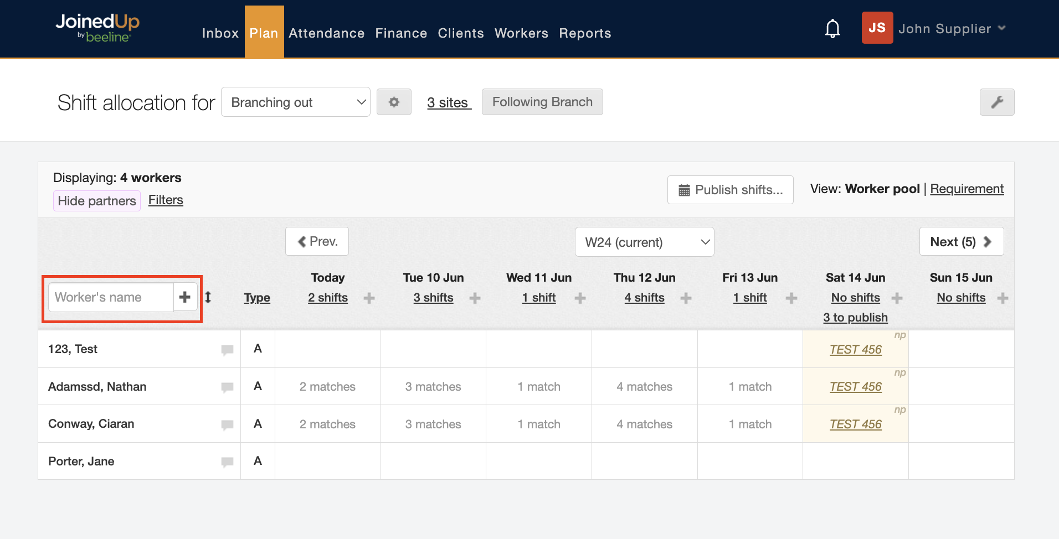The width and height of the screenshot is (1059, 539).
Task: Open the Finance menu item
Action: (x=401, y=33)
